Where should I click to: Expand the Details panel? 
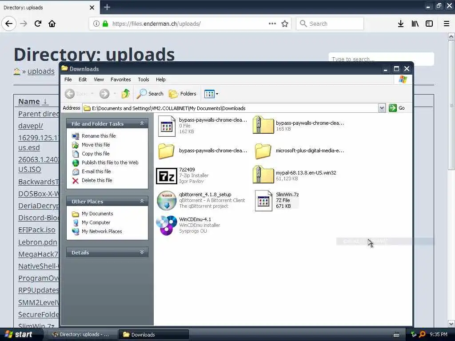tap(142, 252)
